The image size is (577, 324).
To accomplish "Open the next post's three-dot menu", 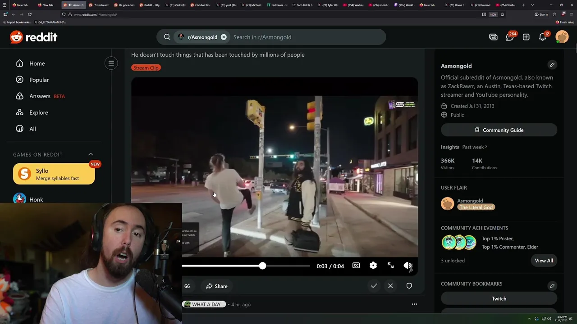I will pyautogui.click(x=414, y=304).
